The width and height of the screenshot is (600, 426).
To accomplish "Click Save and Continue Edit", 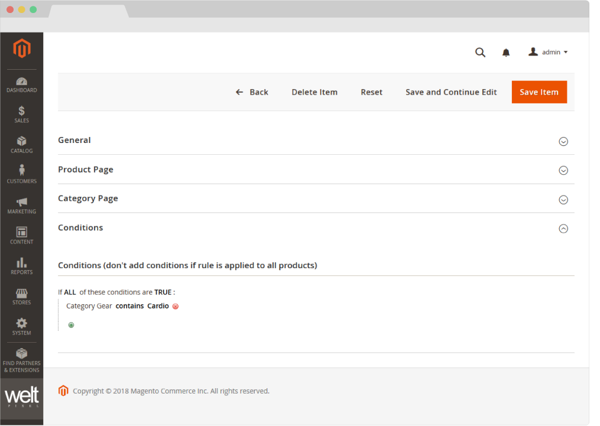I will (451, 92).
